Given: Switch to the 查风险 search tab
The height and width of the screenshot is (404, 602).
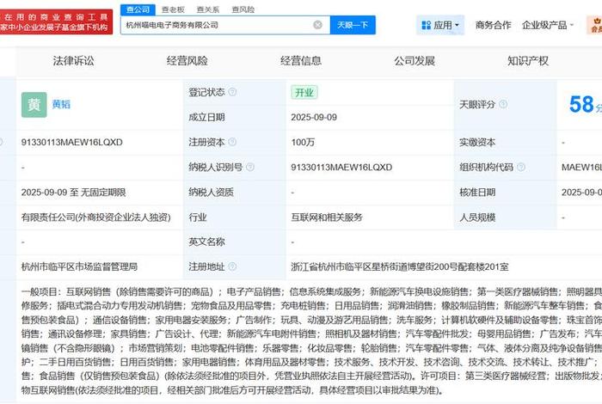Looking at the screenshot, I should (243, 9).
